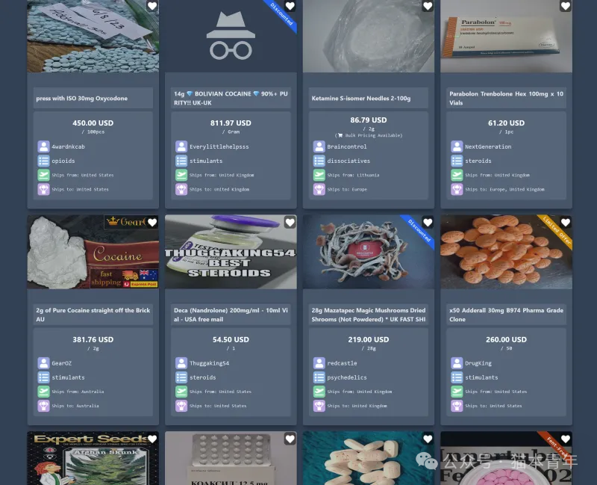The image size is (597, 485).
Task: Click the parachute icon for Ships to Australia
Action: (x=43, y=406)
